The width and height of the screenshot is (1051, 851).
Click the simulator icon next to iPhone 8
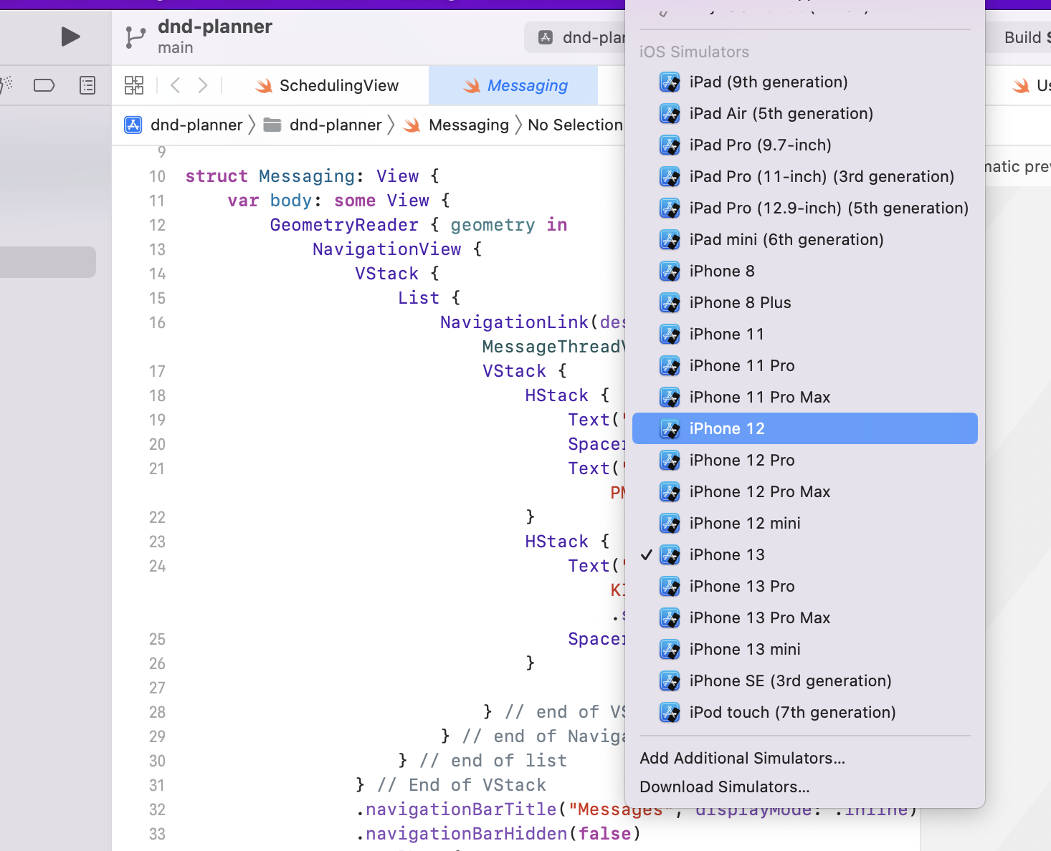669,271
